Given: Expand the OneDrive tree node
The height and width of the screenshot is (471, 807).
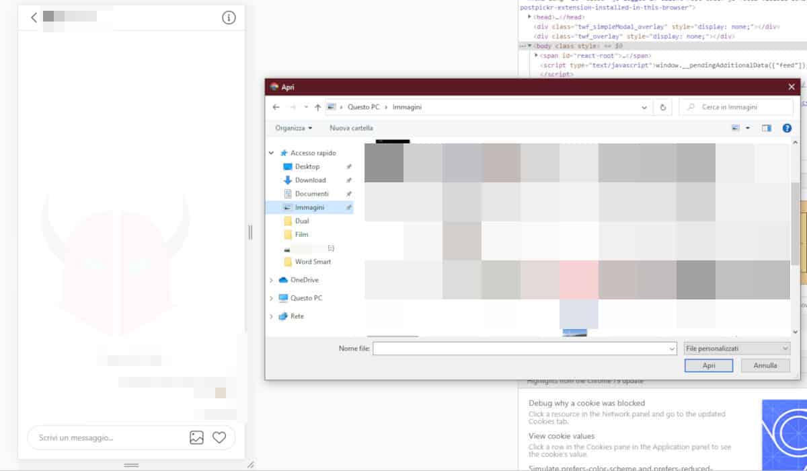Looking at the screenshot, I should click(x=271, y=280).
